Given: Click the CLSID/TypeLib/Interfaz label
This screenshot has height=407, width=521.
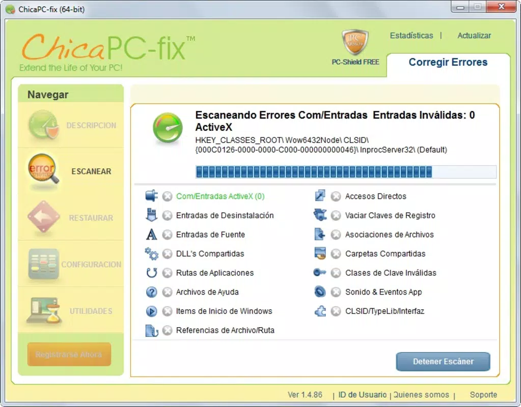Looking at the screenshot, I should click(x=385, y=311).
